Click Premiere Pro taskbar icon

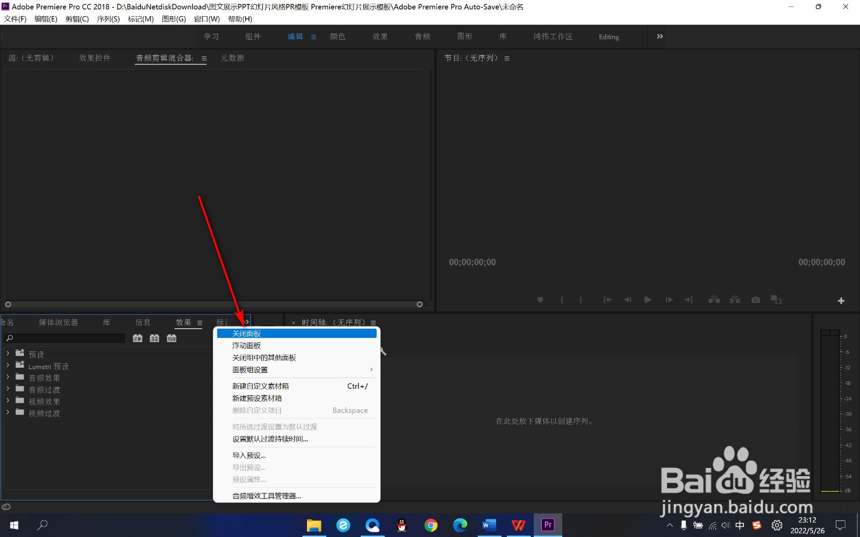[548, 525]
